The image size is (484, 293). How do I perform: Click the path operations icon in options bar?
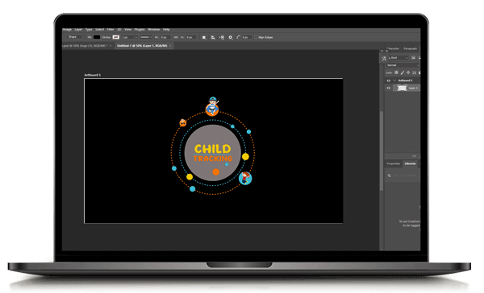point(204,37)
